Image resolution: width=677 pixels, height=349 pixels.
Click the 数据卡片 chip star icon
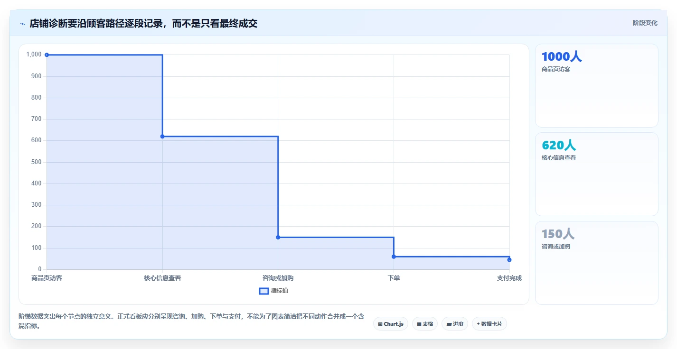click(x=478, y=324)
